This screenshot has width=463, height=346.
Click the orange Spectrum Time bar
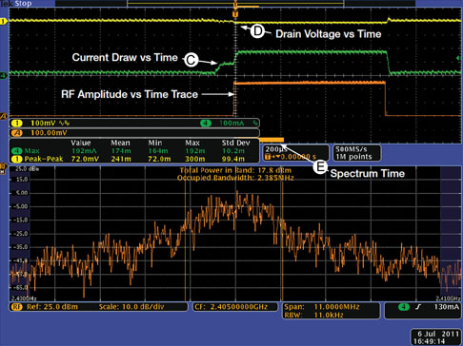[x=272, y=140]
